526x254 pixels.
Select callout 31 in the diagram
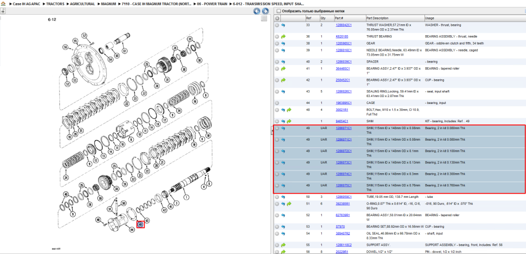[167, 80]
